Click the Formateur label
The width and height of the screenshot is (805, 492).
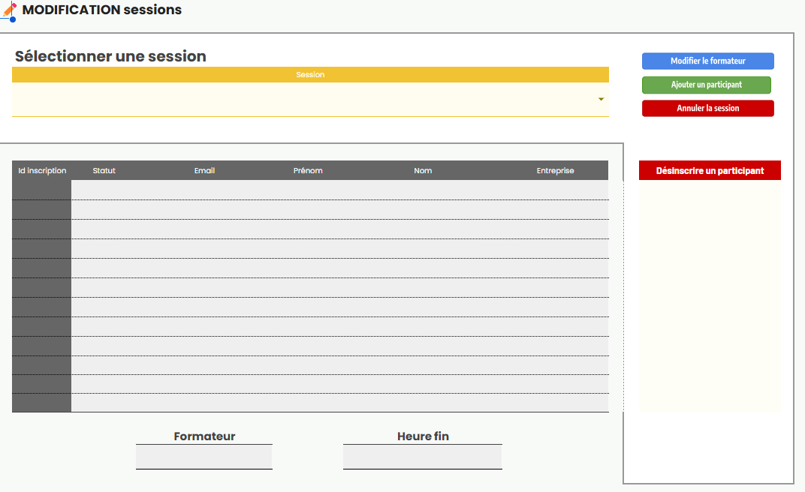click(204, 436)
